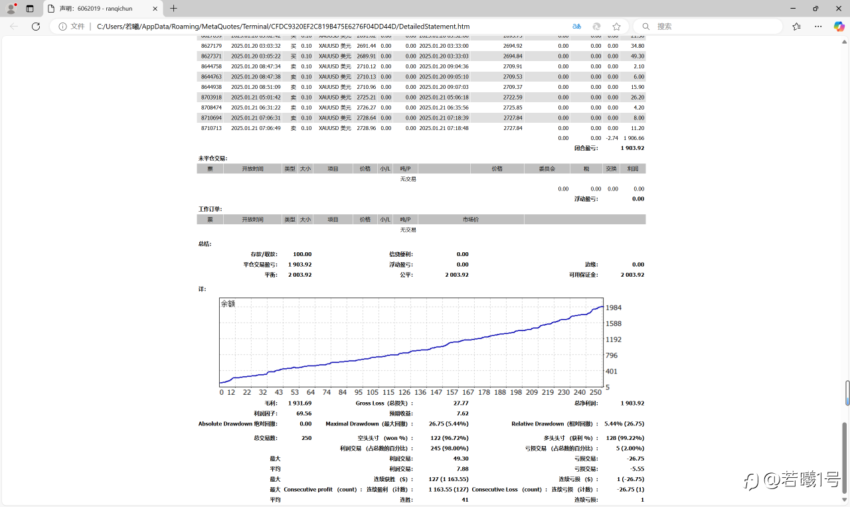Click the address bar file path

pos(283,27)
